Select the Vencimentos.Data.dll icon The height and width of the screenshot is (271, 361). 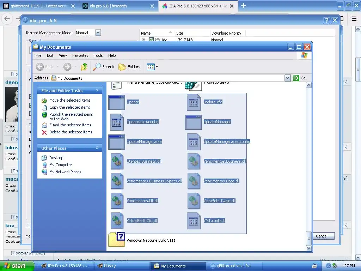click(x=194, y=181)
